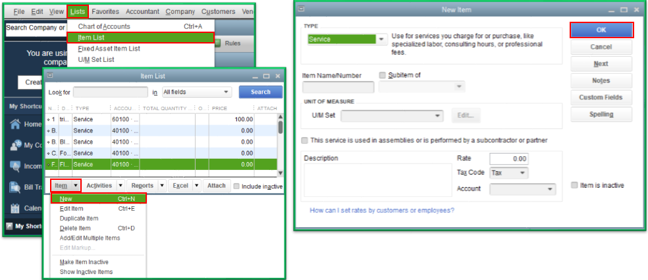The width and height of the screenshot is (648, 280).
Task: Click the Item Name/Number field
Action: (x=338, y=87)
